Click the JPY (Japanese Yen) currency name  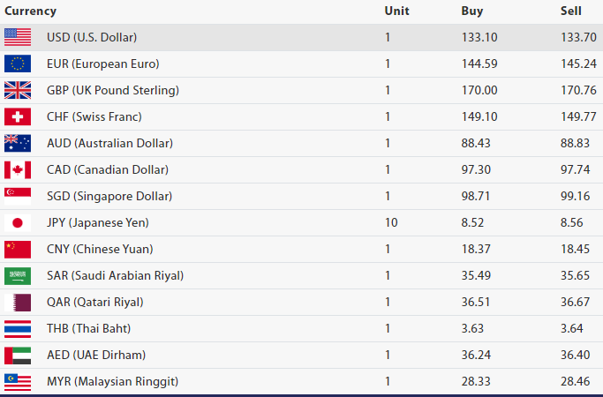[98, 223]
